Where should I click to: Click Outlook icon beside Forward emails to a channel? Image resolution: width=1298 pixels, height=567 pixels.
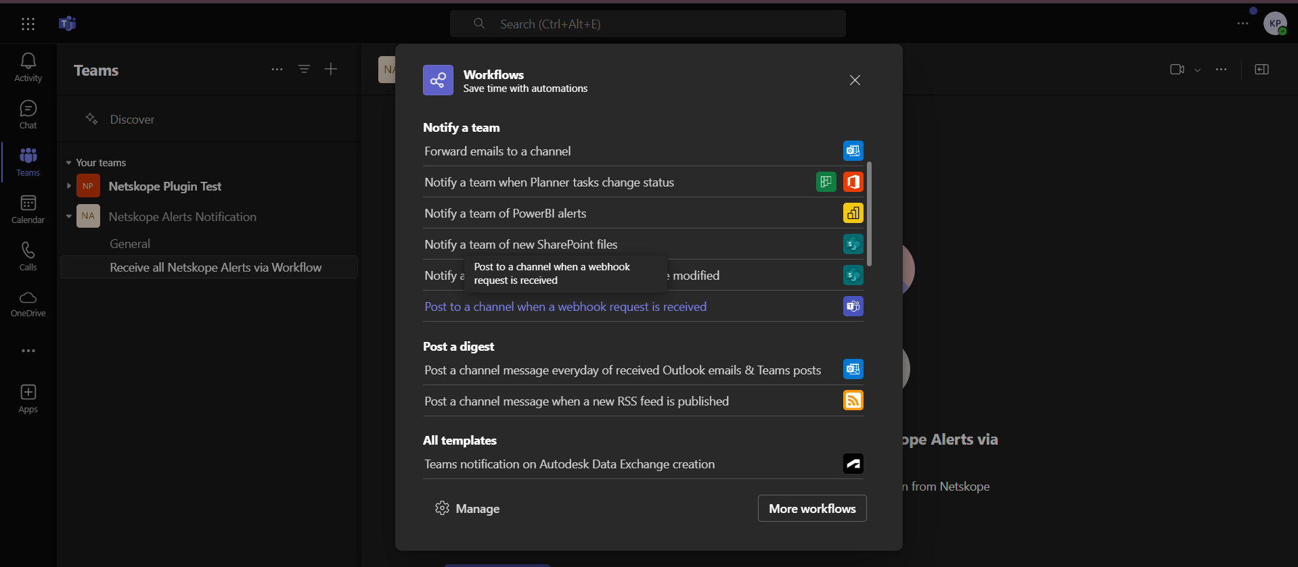coord(853,151)
